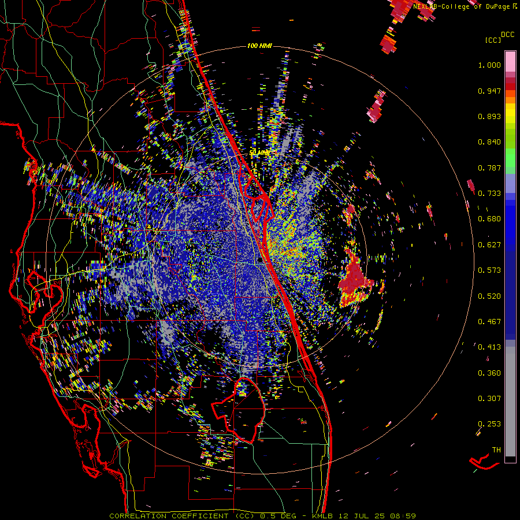Screen dimensions: 520x520
Task: Select the 0.627 legend value
Action: [489, 245]
